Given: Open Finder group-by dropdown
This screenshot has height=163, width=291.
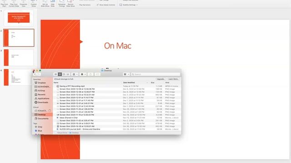Looking at the screenshot, I should pos(75,74).
